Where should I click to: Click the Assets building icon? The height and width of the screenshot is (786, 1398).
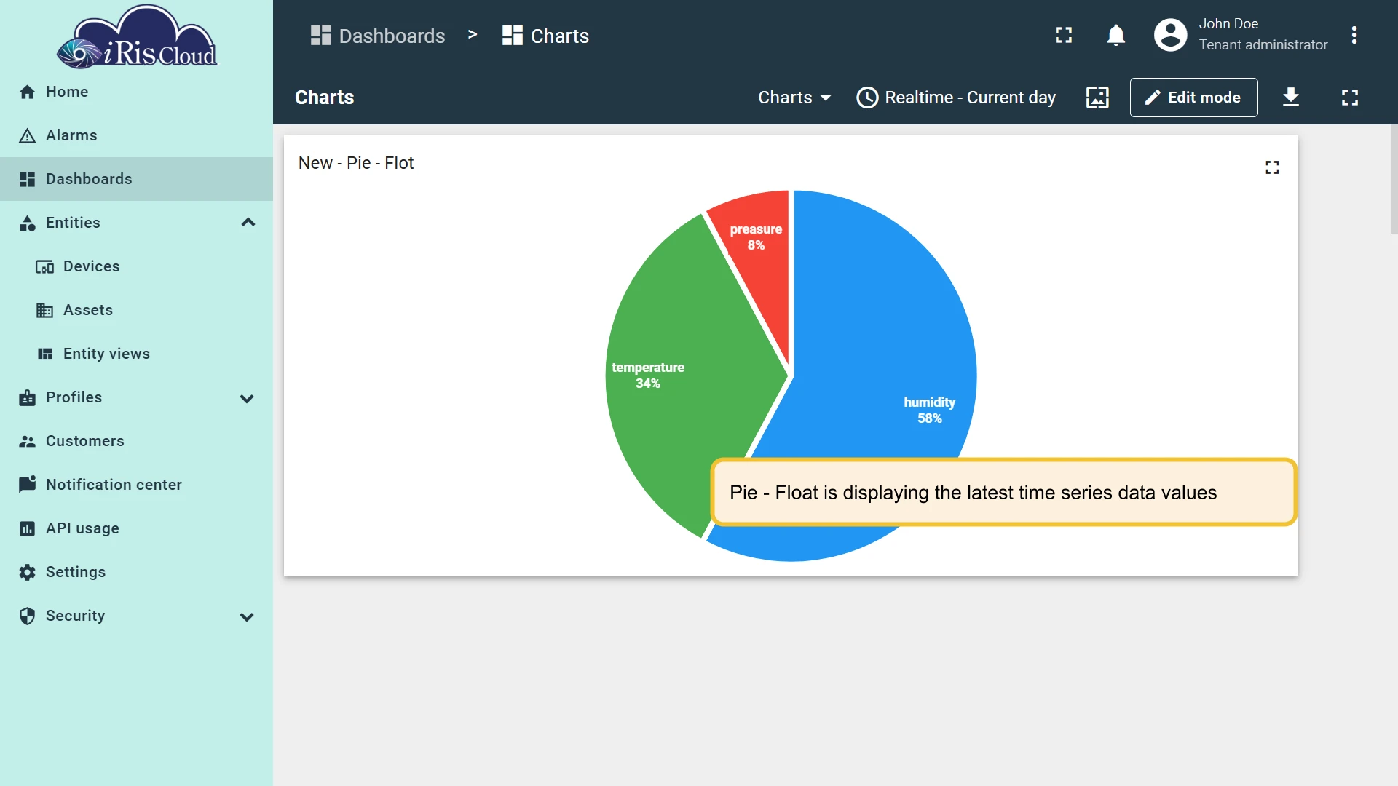[x=44, y=310]
